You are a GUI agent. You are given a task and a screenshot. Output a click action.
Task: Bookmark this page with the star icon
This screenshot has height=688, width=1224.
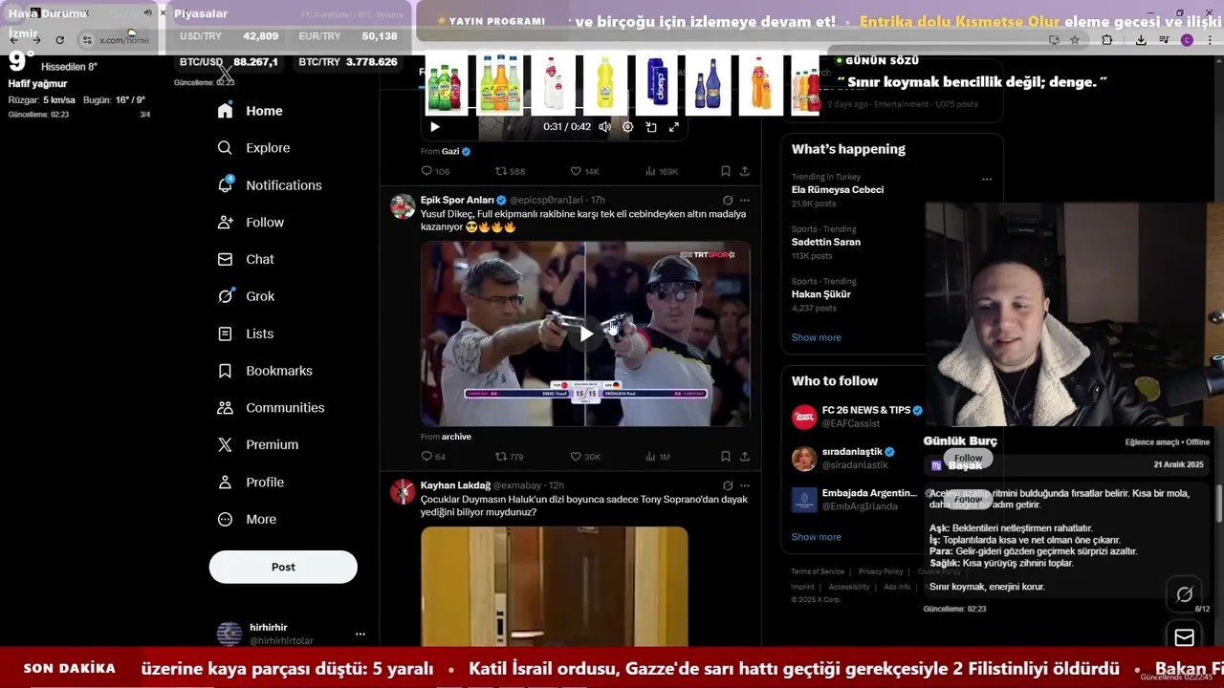pos(1075,40)
